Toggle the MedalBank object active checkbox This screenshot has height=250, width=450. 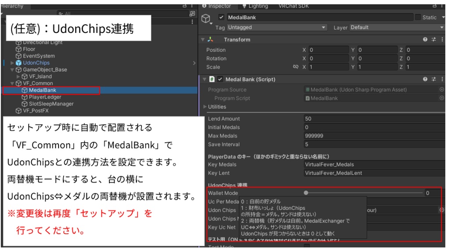221,17
